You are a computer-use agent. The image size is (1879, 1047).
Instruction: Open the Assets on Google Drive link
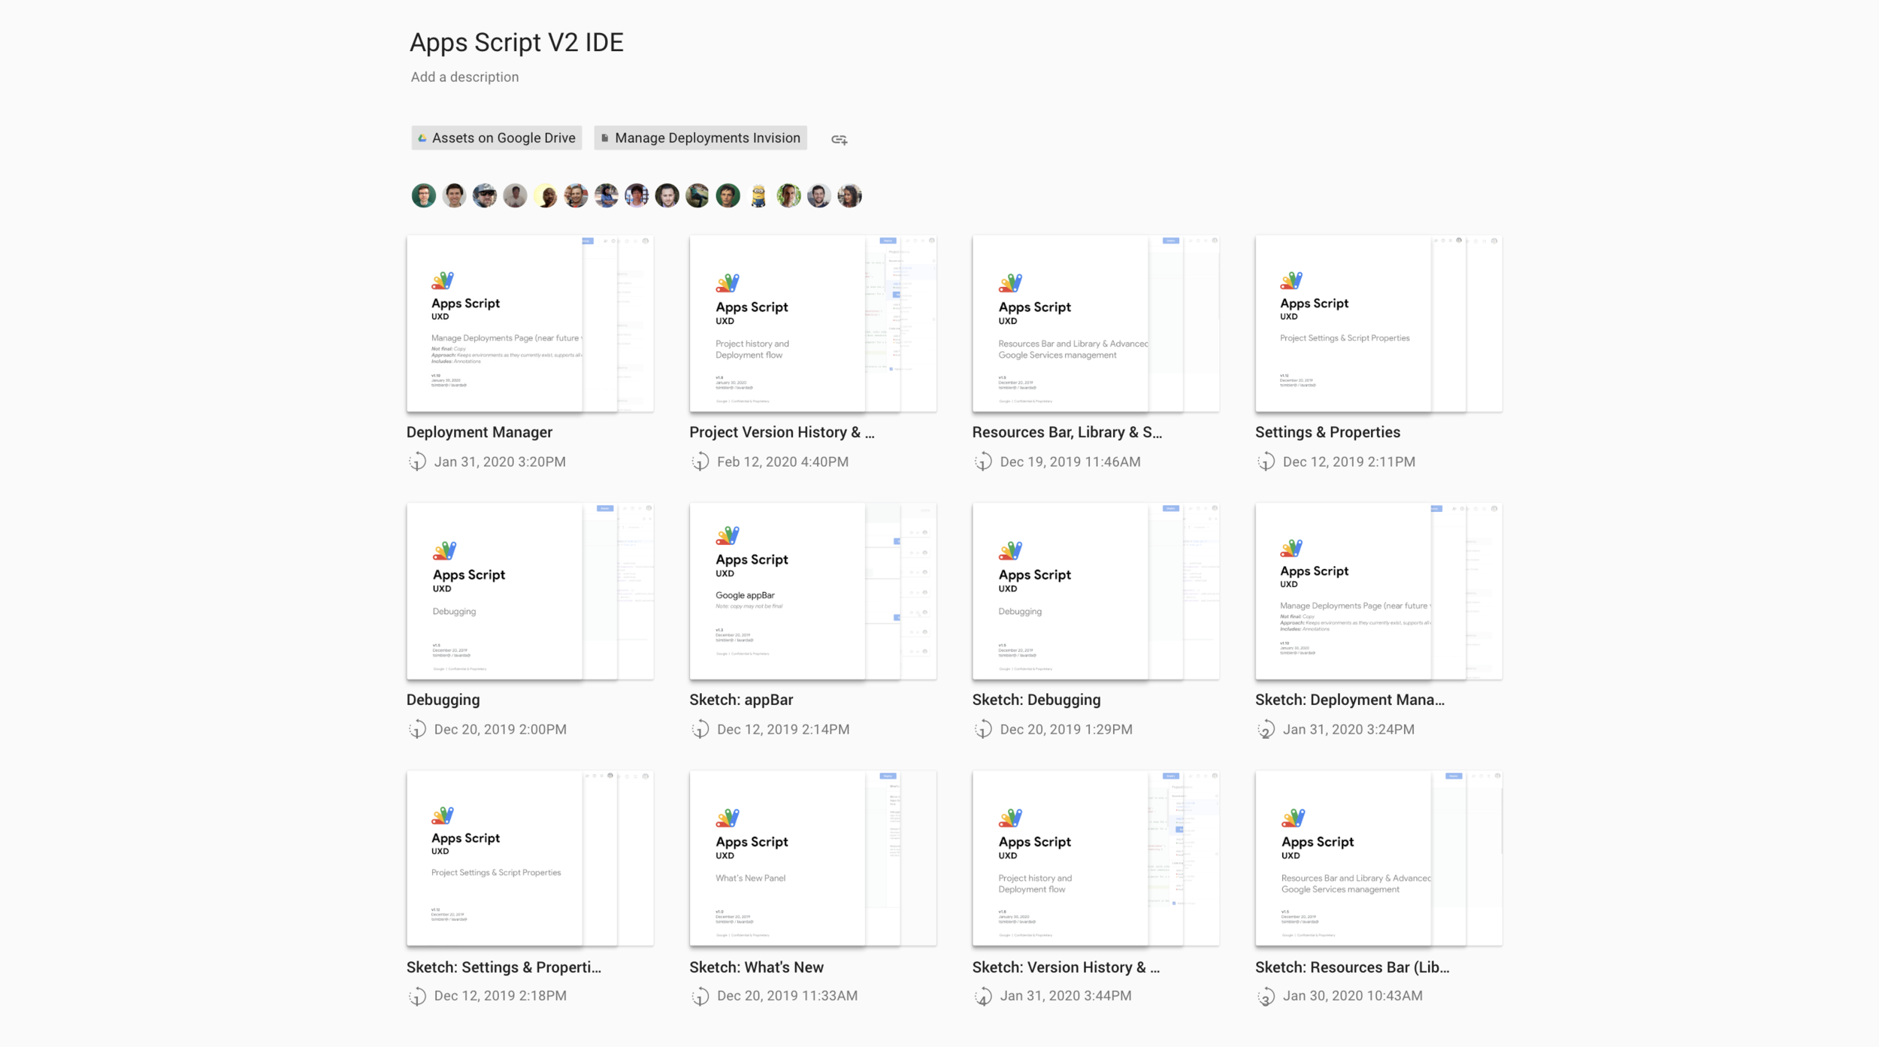pyautogui.click(x=497, y=138)
